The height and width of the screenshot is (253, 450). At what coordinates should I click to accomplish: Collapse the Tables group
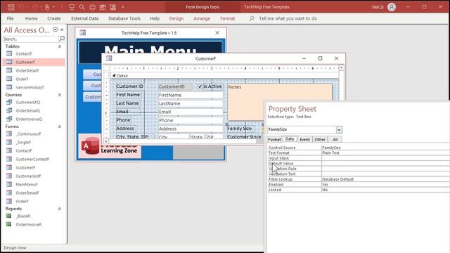(60, 46)
